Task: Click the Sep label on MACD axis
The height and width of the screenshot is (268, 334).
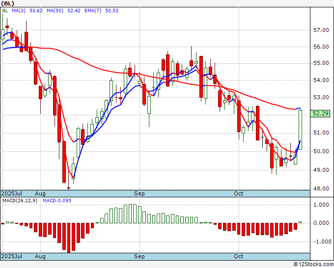Action: [x=139, y=256]
